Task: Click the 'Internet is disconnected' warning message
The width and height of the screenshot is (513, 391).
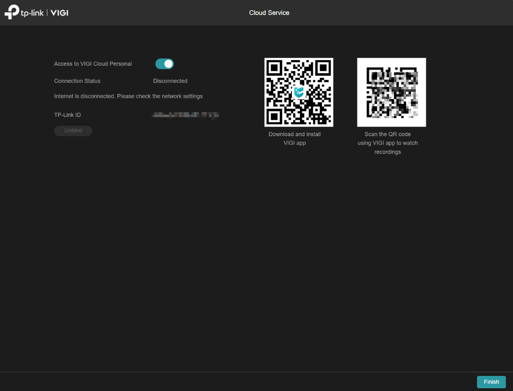Action: [128, 96]
